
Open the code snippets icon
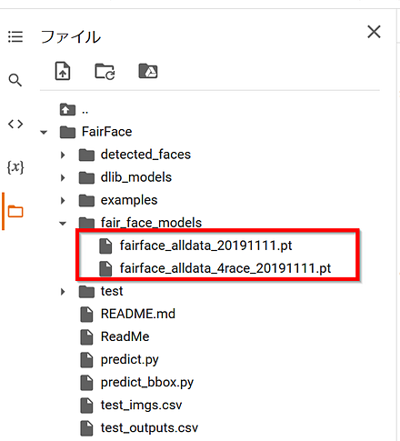pos(15,124)
